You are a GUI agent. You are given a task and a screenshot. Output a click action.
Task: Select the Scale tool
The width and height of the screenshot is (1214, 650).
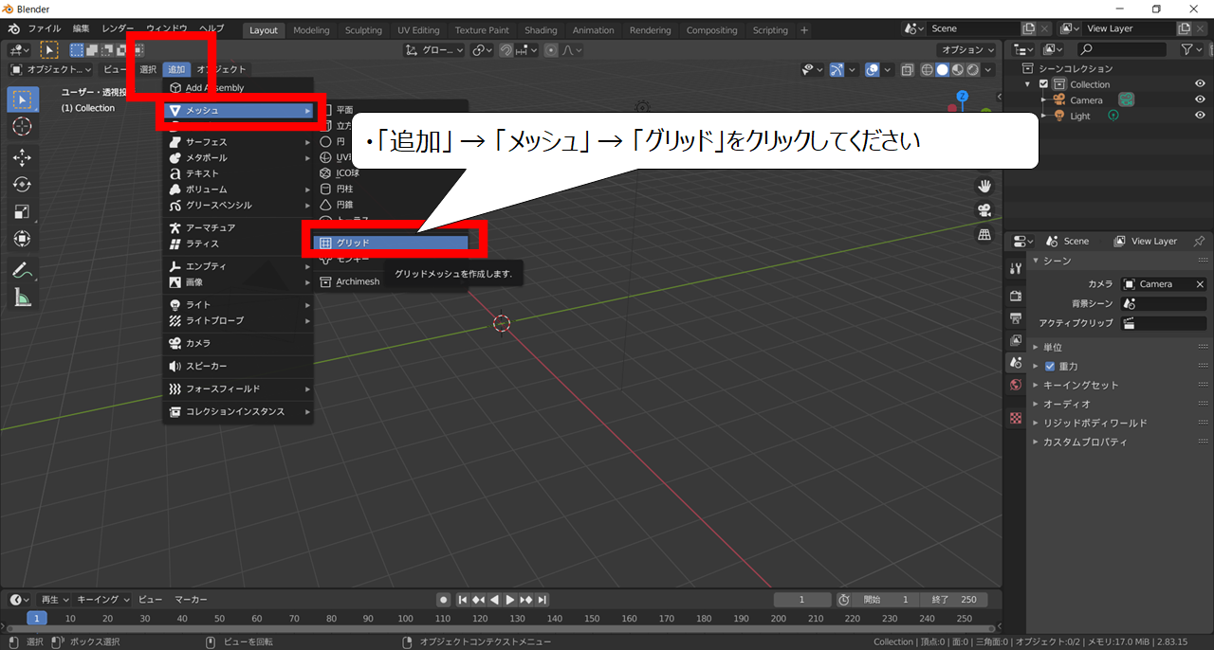click(x=24, y=211)
